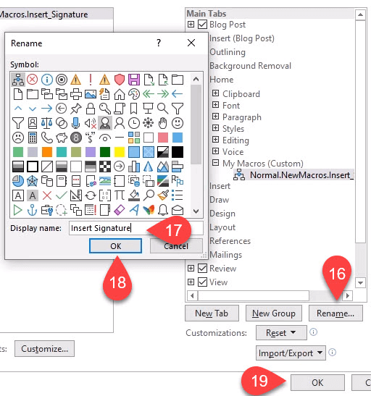Select the Home tab in list
The image size is (371, 396).
pyautogui.click(x=222, y=80)
